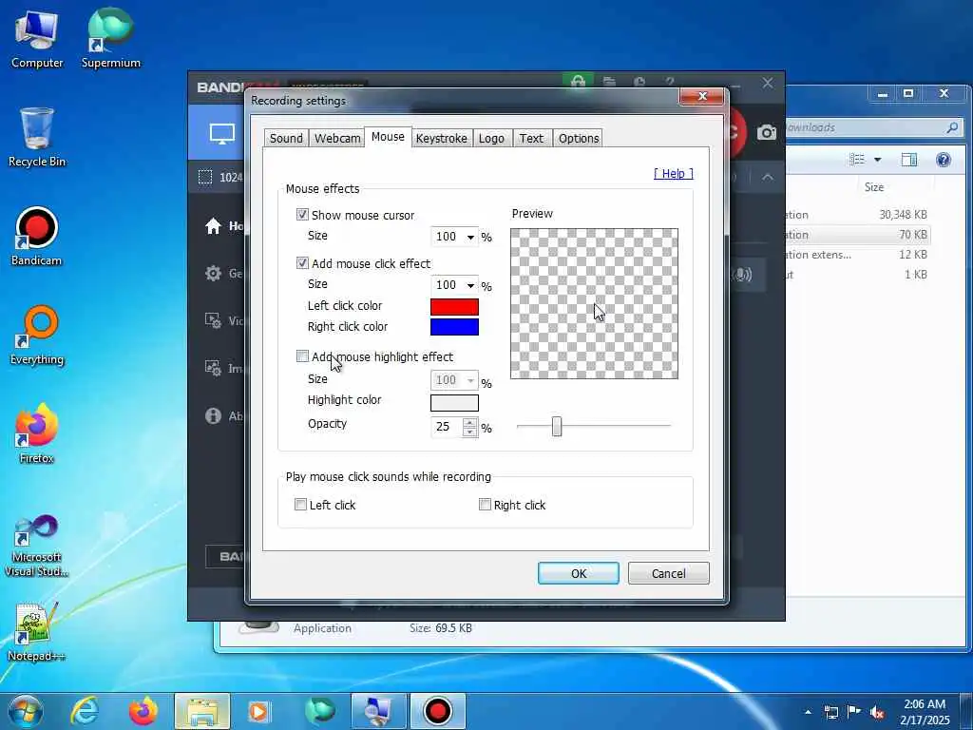Viewport: 973px width, 730px height.
Task: Switch to the Sound tab
Action: click(286, 139)
